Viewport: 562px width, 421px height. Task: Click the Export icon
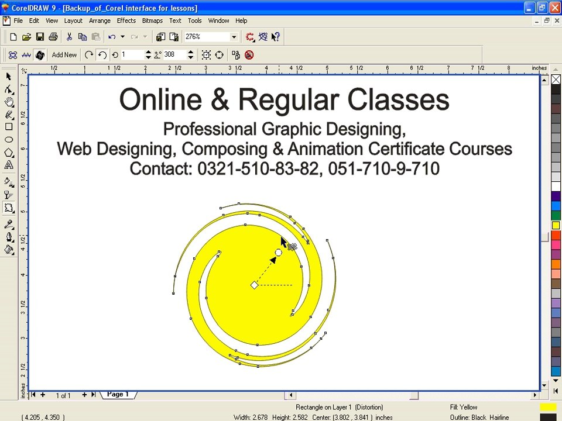174,36
